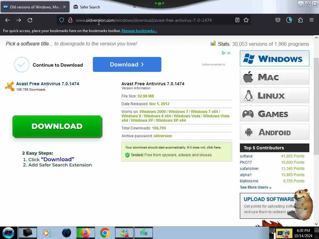Screen dimensions: 319x239
Task: Open the UPLOAD SOFTWARE box
Action: tap(274, 206)
